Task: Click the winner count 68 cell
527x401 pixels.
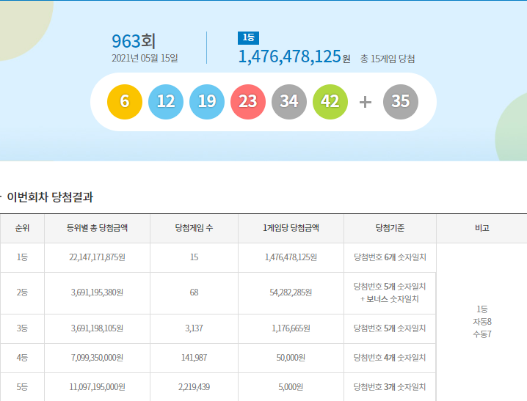Action: tap(194, 293)
